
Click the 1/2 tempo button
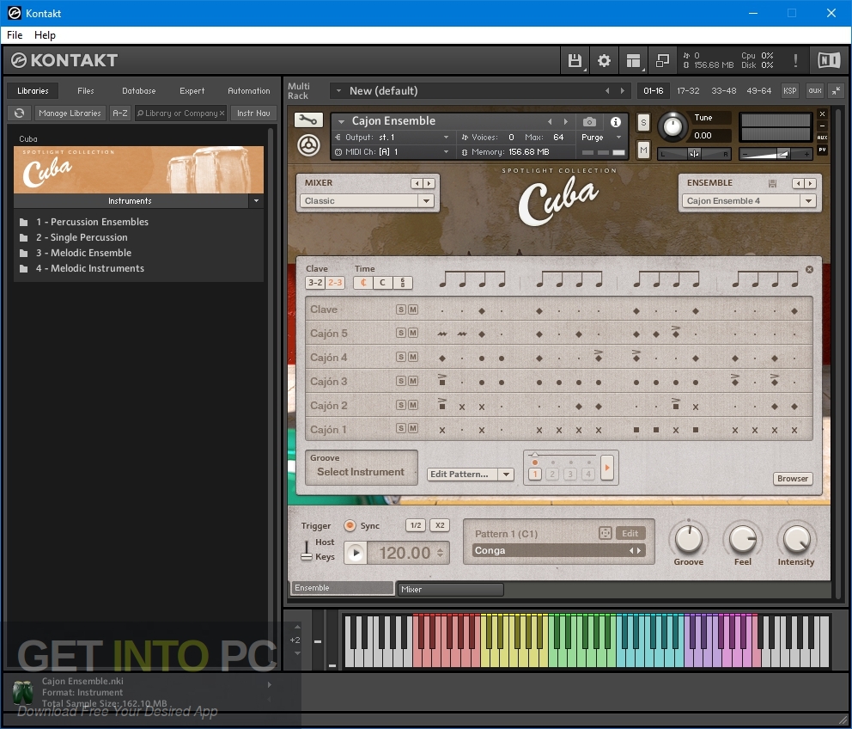point(416,525)
